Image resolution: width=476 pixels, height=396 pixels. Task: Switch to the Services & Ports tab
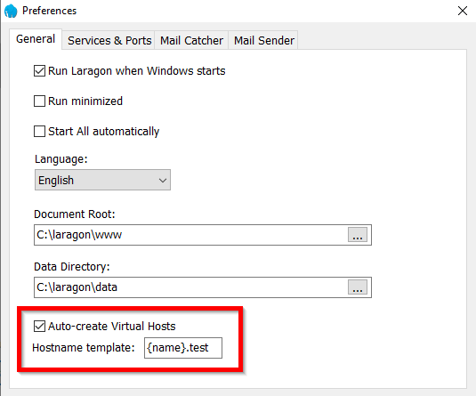(109, 40)
